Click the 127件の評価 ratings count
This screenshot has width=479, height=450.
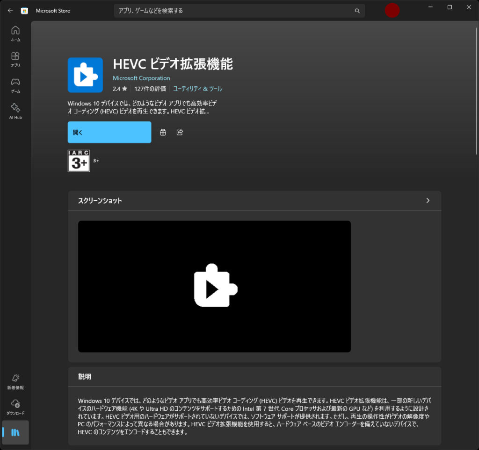(x=150, y=89)
